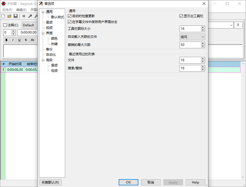Click the Help button
Image resolution: width=246 pixels, height=187 pixels.
point(195,182)
